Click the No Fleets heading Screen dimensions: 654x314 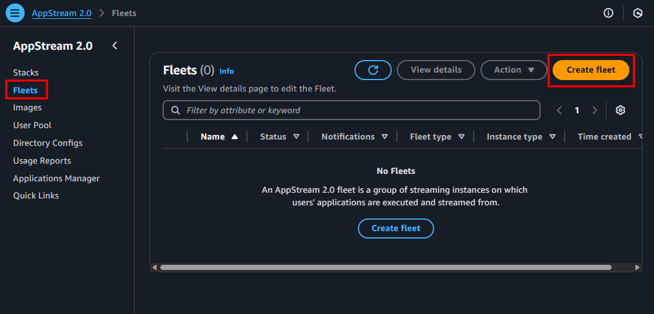pyautogui.click(x=396, y=171)
